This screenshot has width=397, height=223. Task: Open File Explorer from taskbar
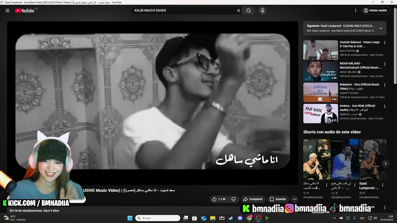[x=213, y=218]
